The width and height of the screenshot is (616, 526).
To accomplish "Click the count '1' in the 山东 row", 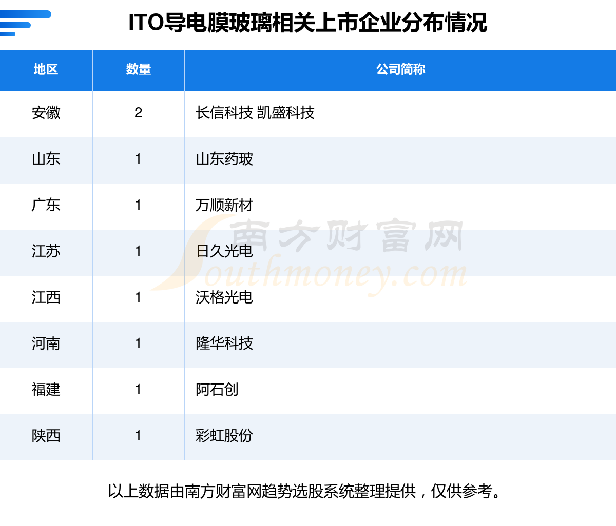I will click(138, 159).
